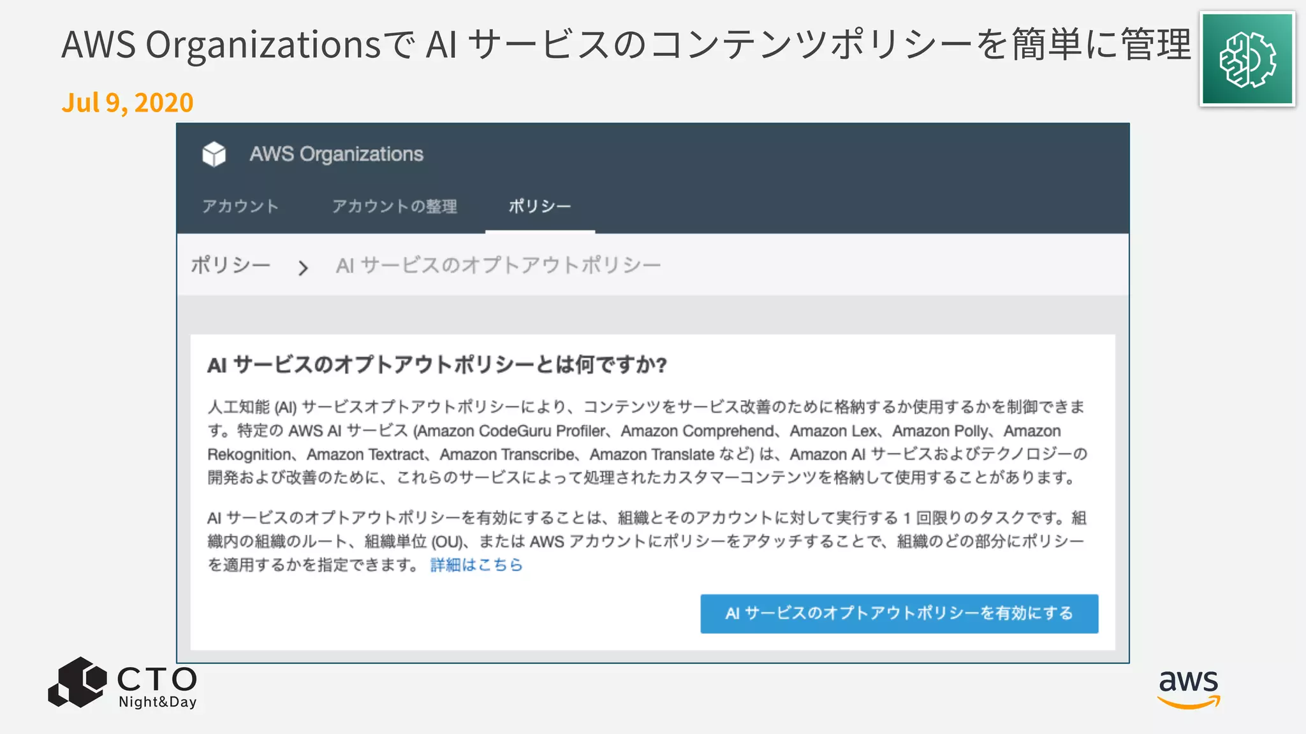The width and height of the screenshot is (1306, 734).
Task: Click AI サービスのオプトアウトポリシーを有効にする button
Action: (899, 614)
